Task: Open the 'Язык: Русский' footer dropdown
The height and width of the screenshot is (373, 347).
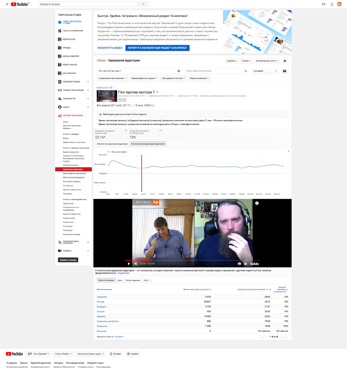Action: (38, 354)
